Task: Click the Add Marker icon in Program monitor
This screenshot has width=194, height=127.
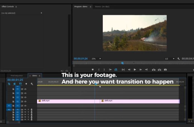Action: pos(93,70)
